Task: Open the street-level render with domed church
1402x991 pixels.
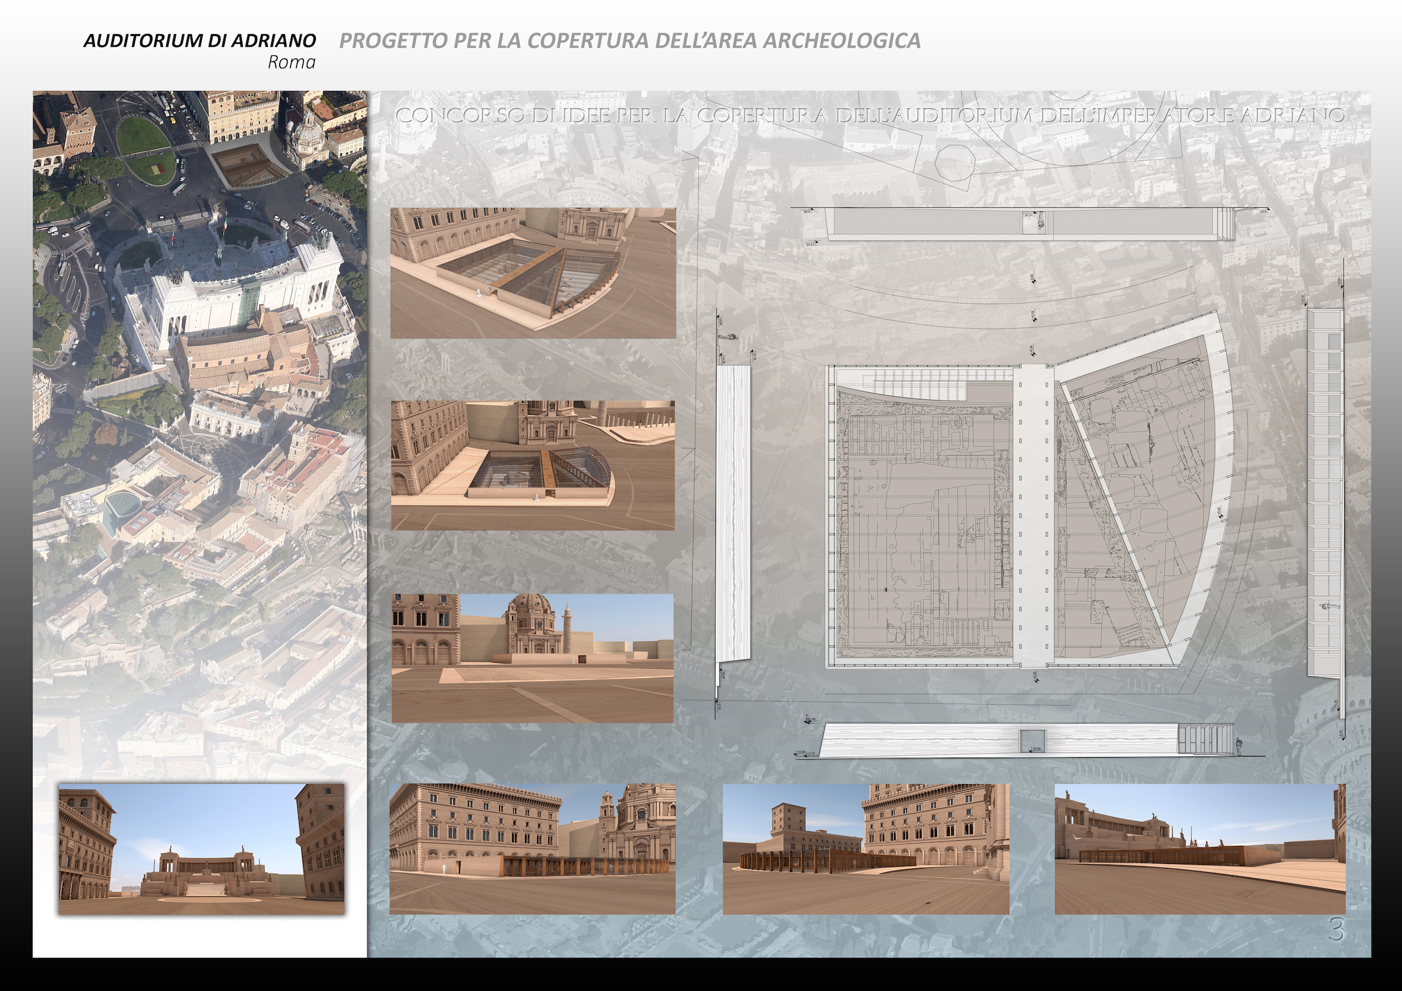Action: tap(532, 658)
